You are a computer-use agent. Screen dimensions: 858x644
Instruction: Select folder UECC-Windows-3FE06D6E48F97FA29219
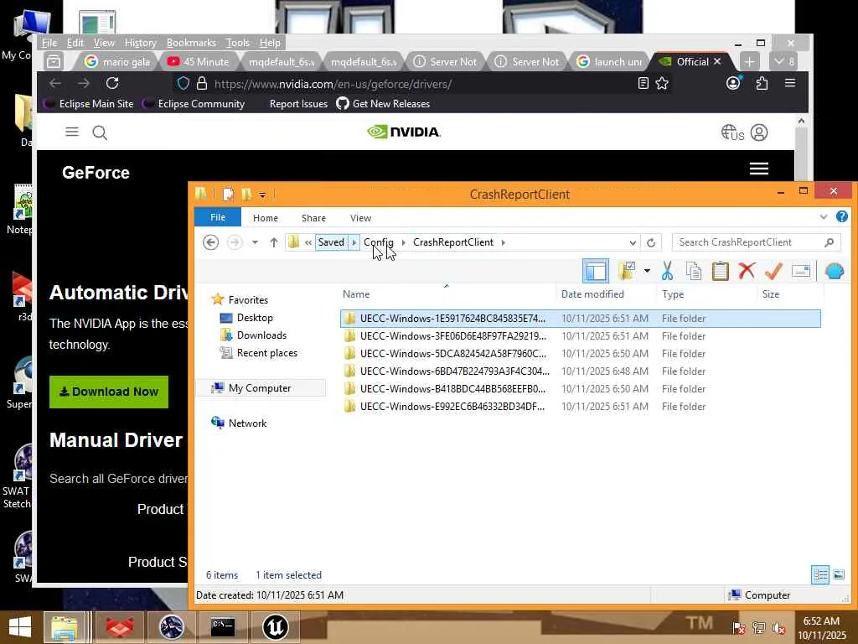tap(580, 335)
